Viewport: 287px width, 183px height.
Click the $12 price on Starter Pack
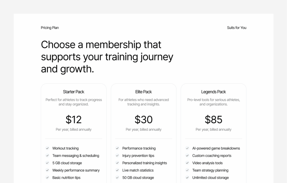[74, 119]
